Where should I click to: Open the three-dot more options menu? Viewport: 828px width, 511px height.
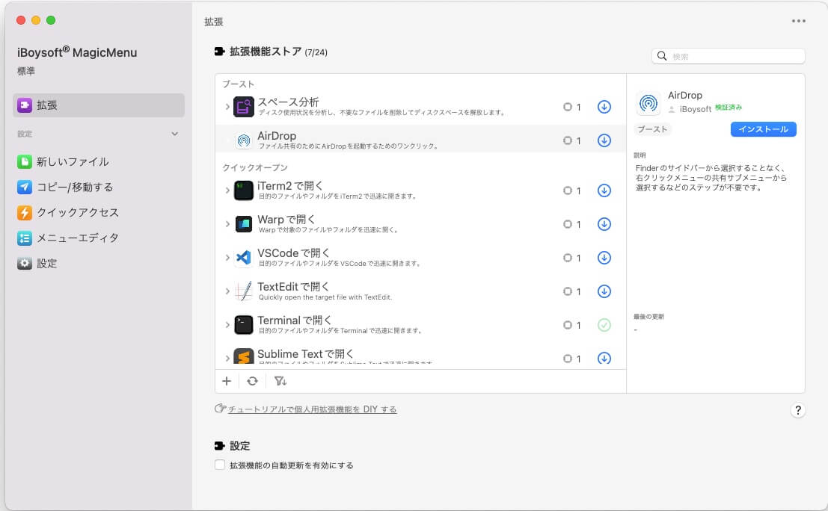click(x=798, y=21)
